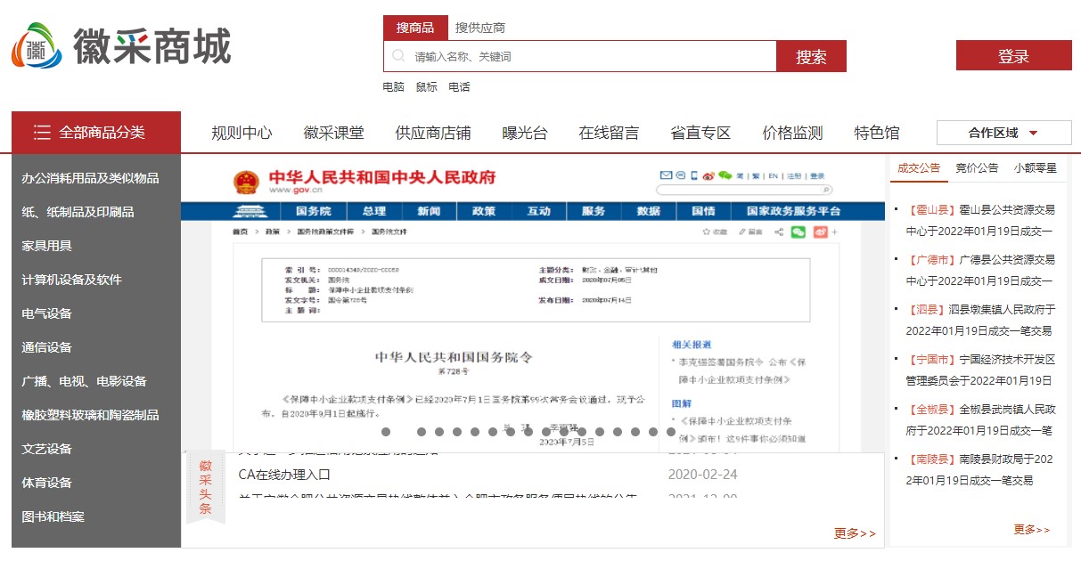Select the 鼠标 hot keyword
The width and height of the screenshot is (1081, 561).
(426, 87)
